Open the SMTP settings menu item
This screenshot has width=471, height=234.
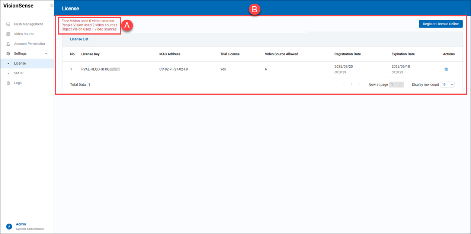19,73
